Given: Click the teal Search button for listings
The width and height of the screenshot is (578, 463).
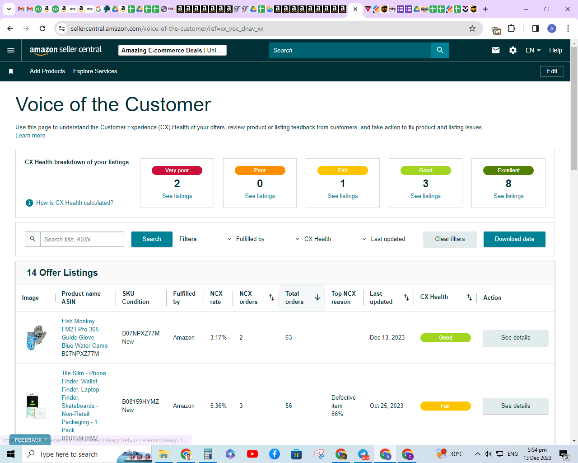Looking at the screenshot, I should point(152,239).
